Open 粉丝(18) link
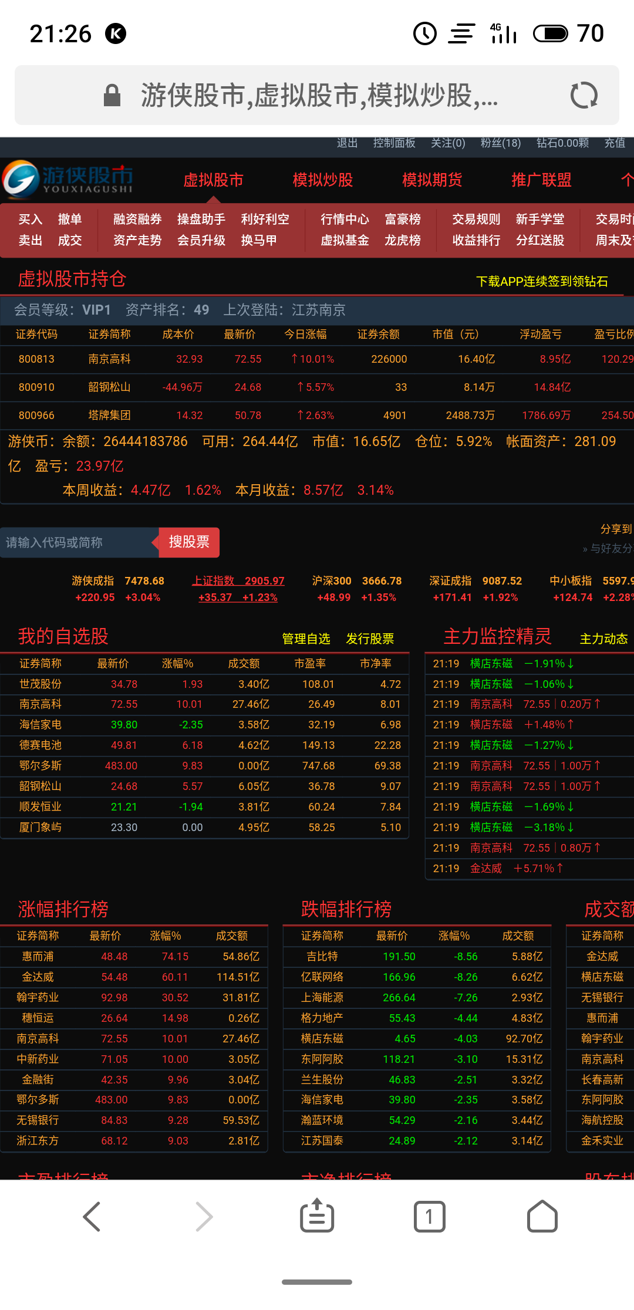 click(x=501, y=143)
